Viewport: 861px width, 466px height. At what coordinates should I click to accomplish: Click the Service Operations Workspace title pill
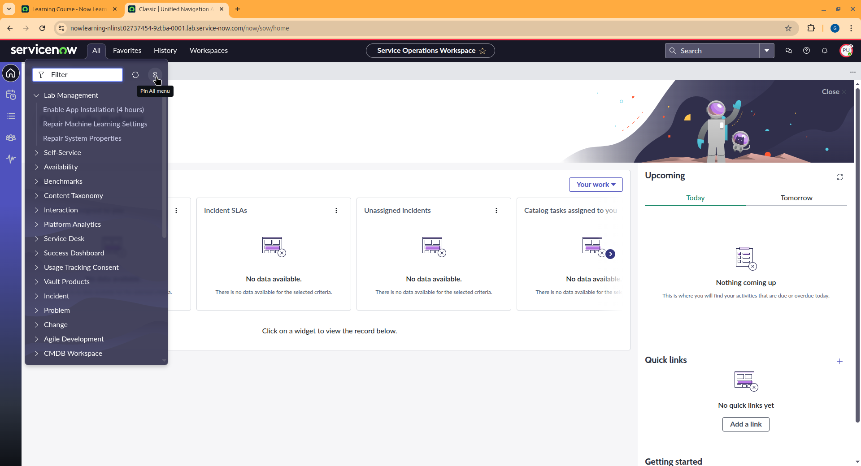pyautogui.click(x=430, y=51)
